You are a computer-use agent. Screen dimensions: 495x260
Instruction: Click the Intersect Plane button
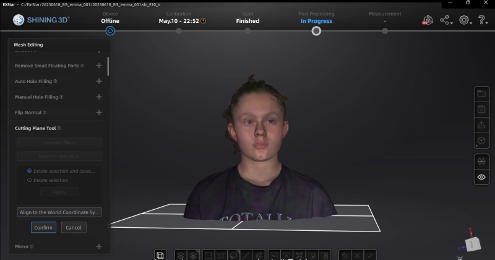coord(59,142)
